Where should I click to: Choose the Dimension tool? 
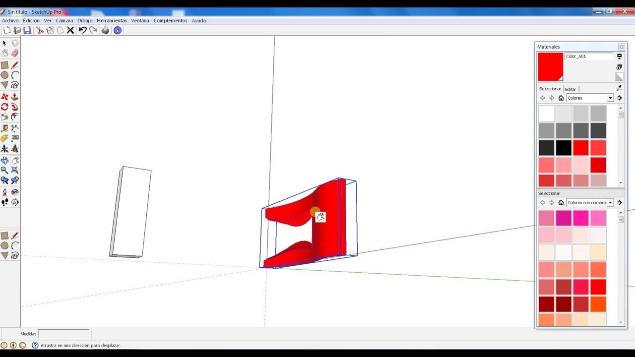pos(15,128)
